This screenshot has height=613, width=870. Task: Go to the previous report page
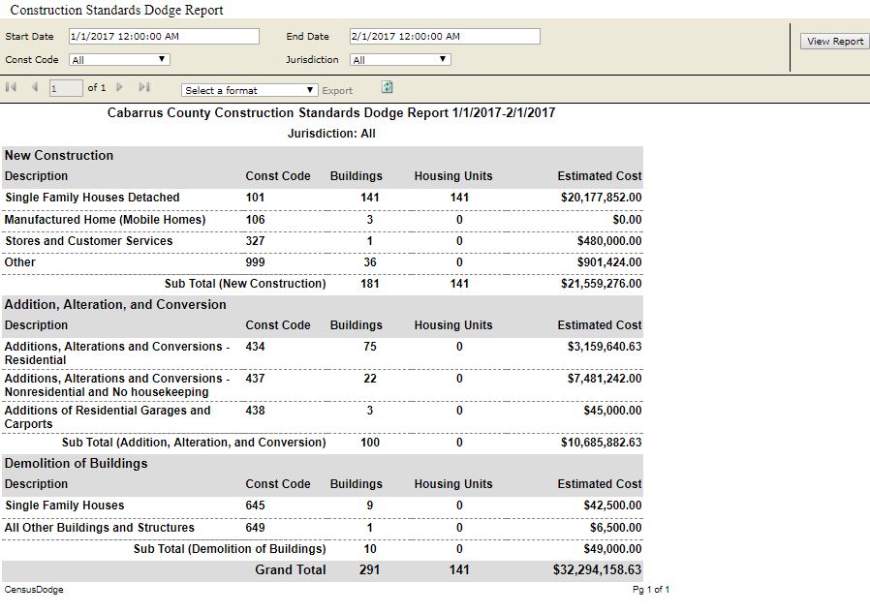35,88
